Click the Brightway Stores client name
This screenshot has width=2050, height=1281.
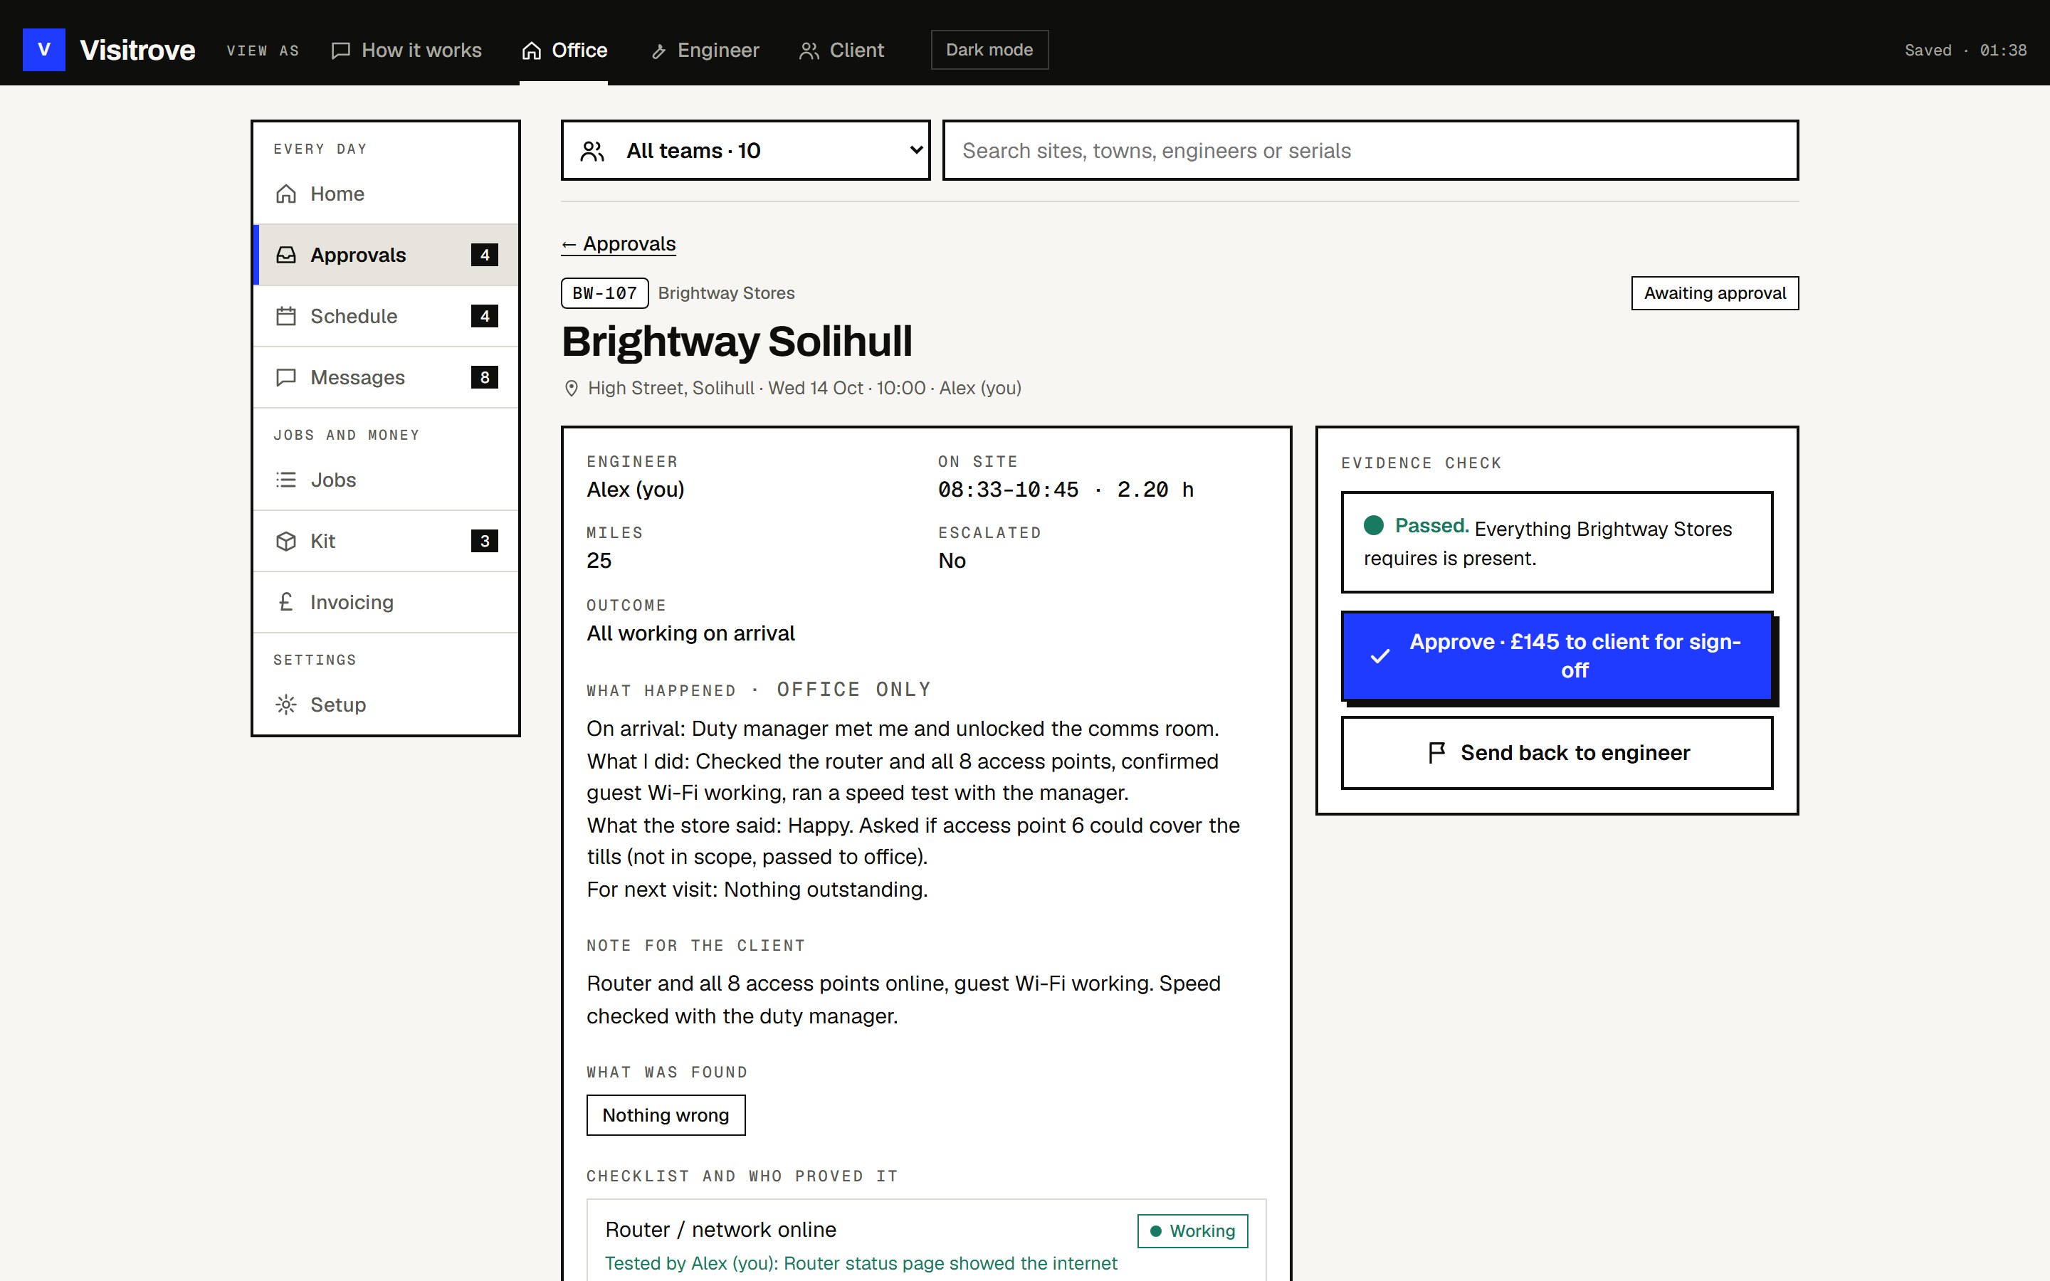click(x=726, y=293)
